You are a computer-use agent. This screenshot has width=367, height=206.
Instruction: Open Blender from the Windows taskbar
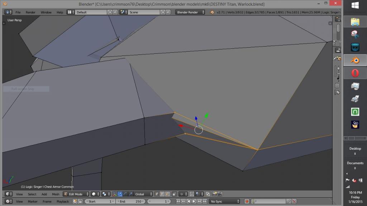click(x=355, y=61)
